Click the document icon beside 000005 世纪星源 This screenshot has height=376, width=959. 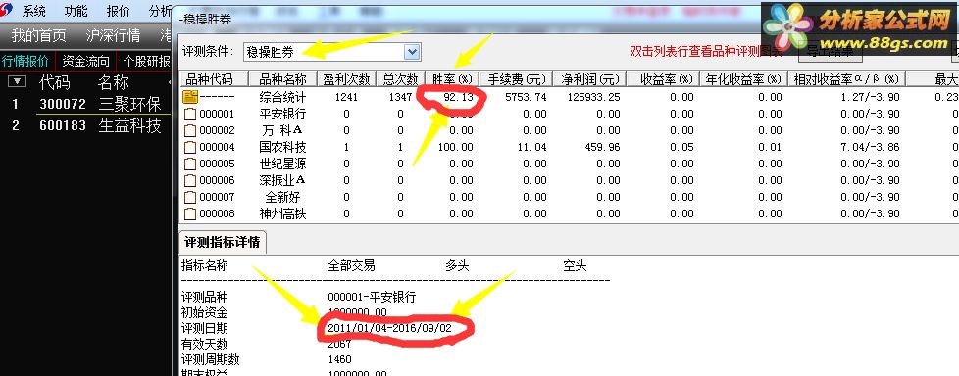[190, 164]
